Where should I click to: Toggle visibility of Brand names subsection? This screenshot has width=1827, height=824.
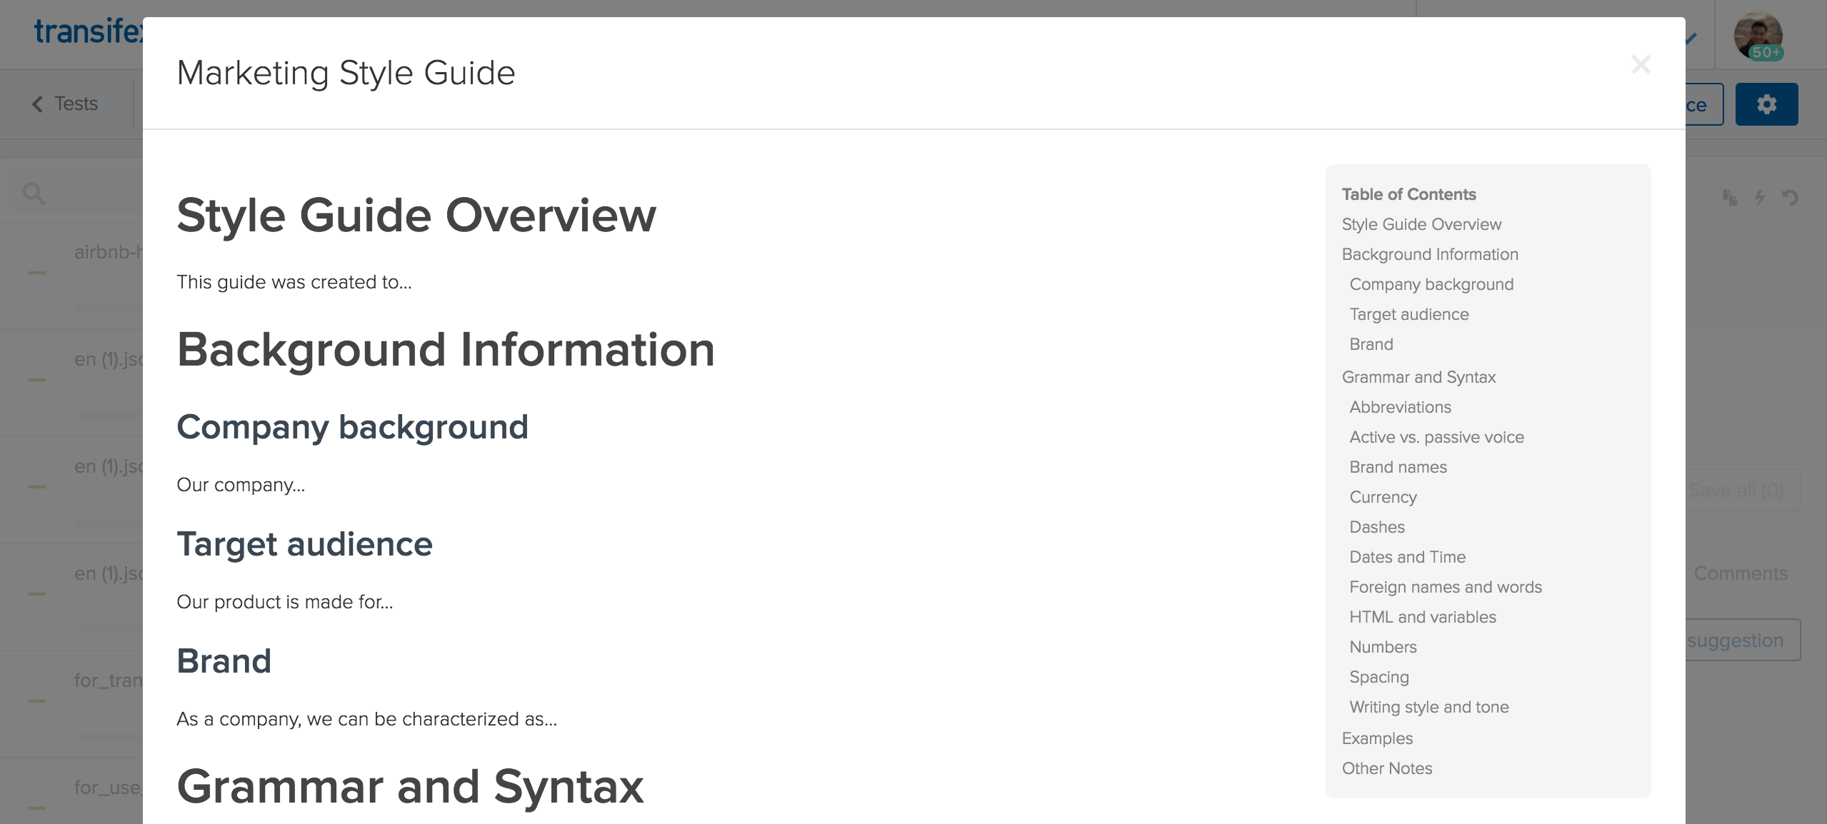tap(1397, 466)
